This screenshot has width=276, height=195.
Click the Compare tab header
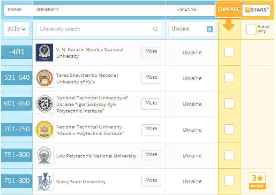point(229,9)
